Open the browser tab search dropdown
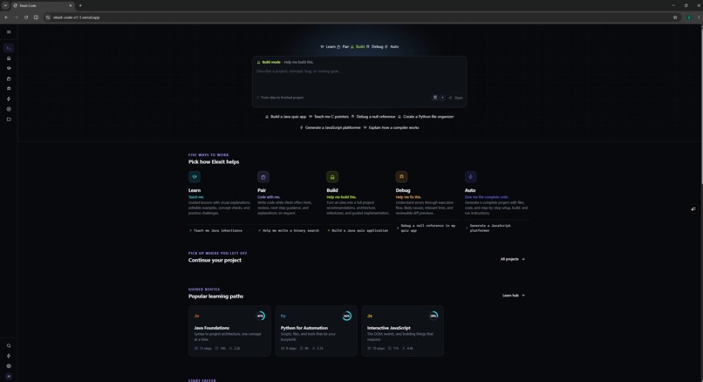 tap(5, 5)
